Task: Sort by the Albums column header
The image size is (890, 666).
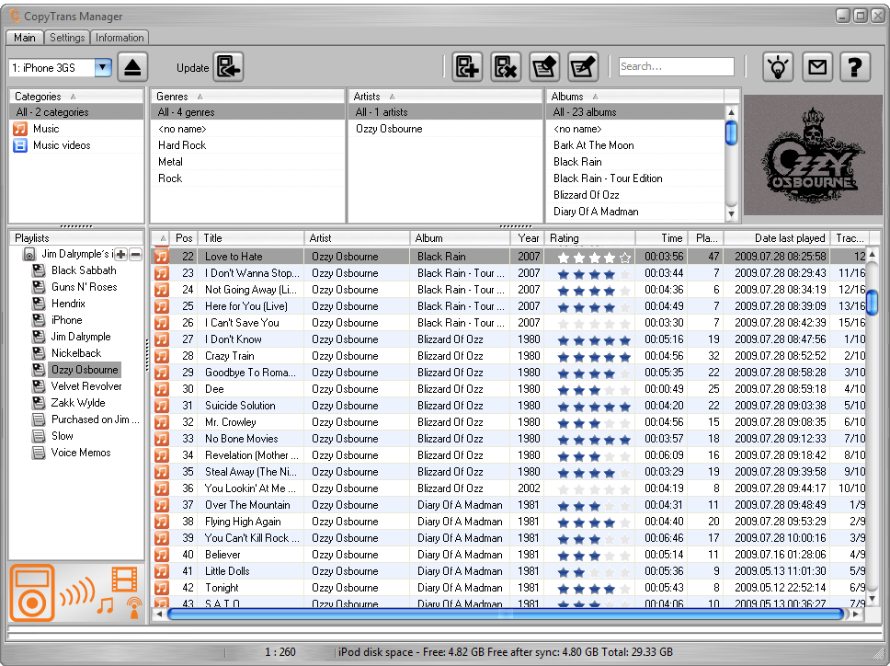Action: click(635, 97)
